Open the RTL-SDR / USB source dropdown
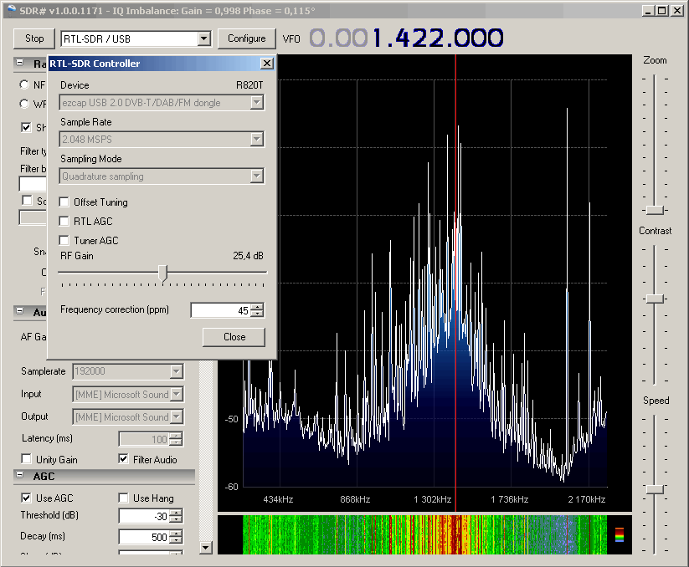The image size is (689, 567). [x=203, y=38]
